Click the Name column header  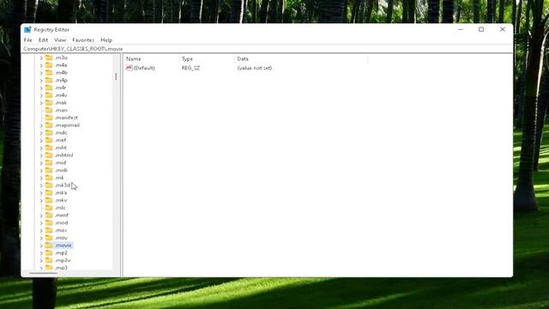point(151,59)
